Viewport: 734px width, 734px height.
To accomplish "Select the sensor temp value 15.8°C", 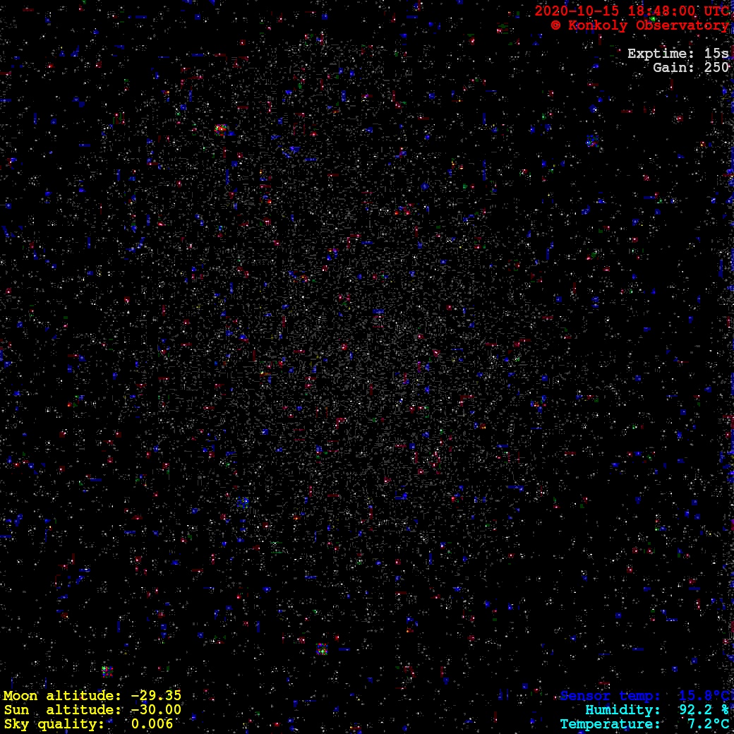I will coord(704,696).
